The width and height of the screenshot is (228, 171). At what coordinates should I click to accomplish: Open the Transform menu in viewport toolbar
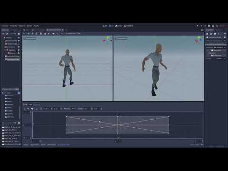(x=71, y=34)
